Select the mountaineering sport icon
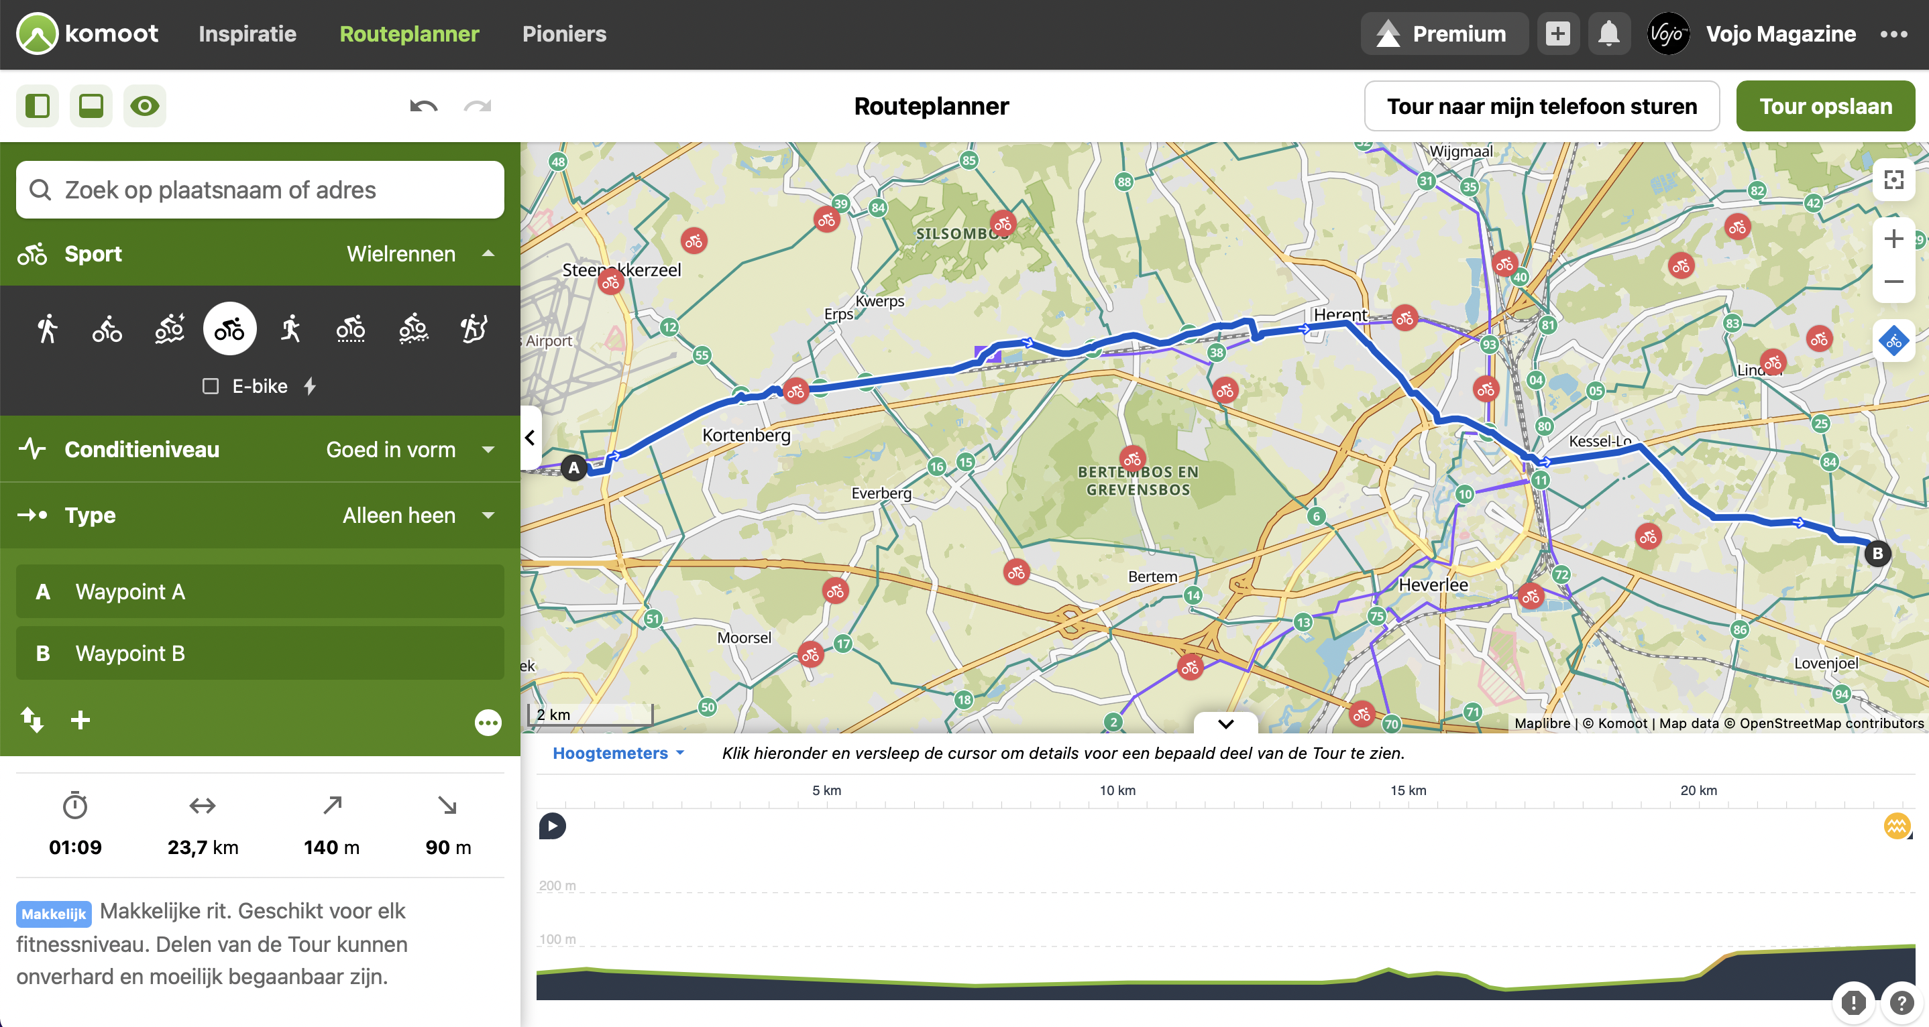This screenshot has height=1027, width=1929. click(474, 328)
